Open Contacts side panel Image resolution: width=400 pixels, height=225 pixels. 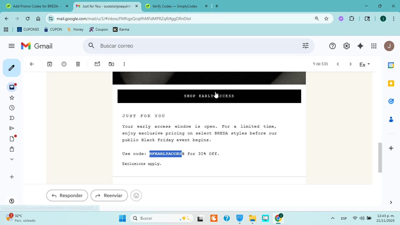tap(391, 119)
